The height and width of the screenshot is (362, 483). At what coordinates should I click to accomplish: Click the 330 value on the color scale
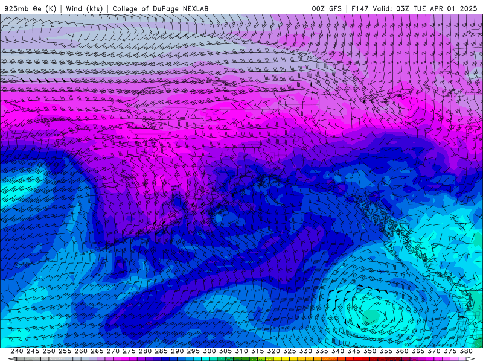pyautogui.click(x=305, y=351)
